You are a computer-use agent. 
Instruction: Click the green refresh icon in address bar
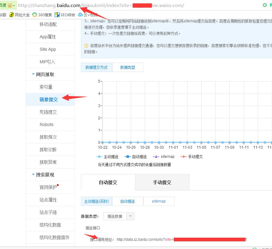pyautogui.click(x=265, y=5)
